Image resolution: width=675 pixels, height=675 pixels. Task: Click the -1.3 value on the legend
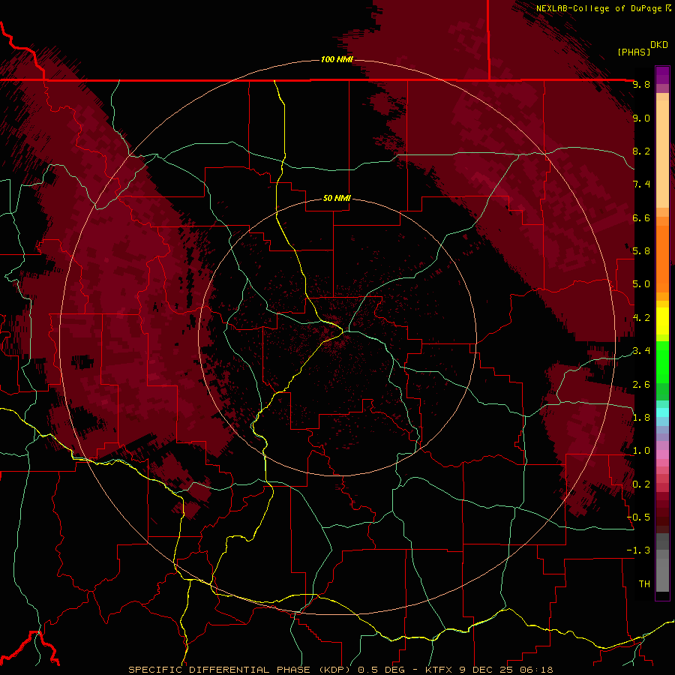638,551
